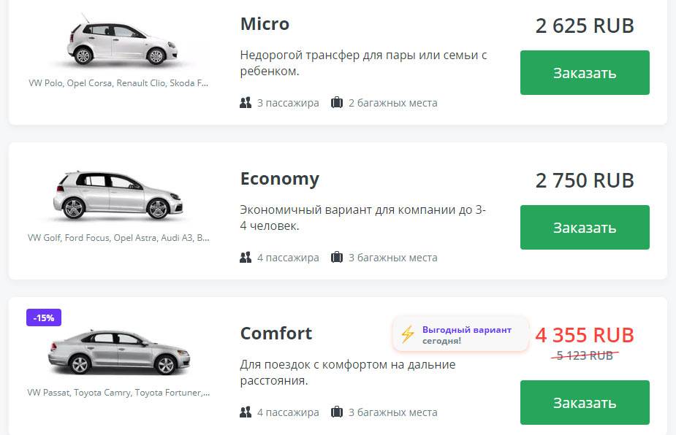Click the passengers icon in Economy card
The height and width of the screenshot is (435, 676).
pyautogui.click(x=246, y=258)
